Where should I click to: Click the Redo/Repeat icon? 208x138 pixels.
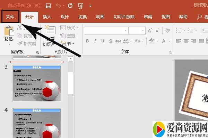(70, 6)
